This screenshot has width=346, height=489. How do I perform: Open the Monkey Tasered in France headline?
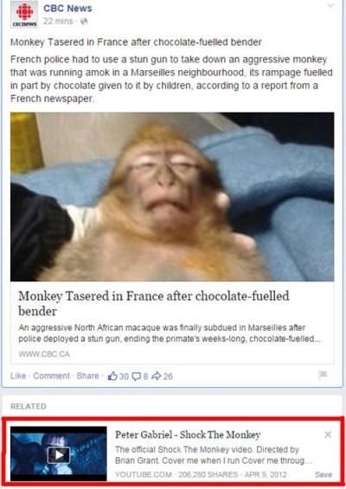(154, 304)
